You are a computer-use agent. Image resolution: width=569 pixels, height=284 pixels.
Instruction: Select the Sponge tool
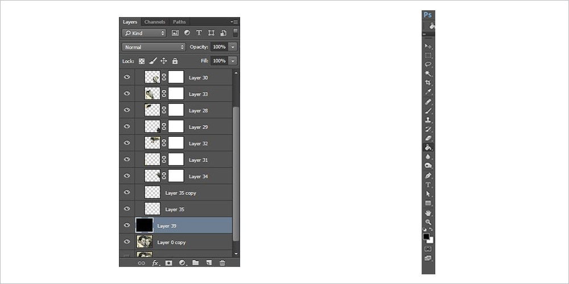pyautogui.click(x=428, y=165)
